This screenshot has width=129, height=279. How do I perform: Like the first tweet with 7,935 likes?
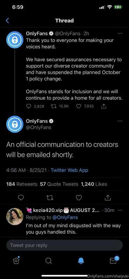coord(78,106)
